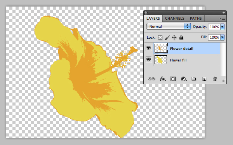233x145 pixels.
Task: Select the Flower detail layer name
Action: pos(182,49)
